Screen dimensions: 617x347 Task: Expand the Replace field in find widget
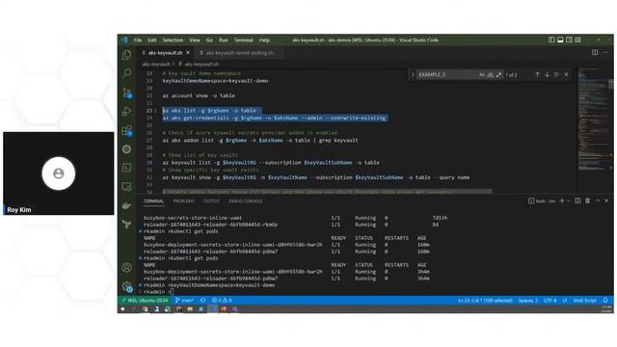413,74
